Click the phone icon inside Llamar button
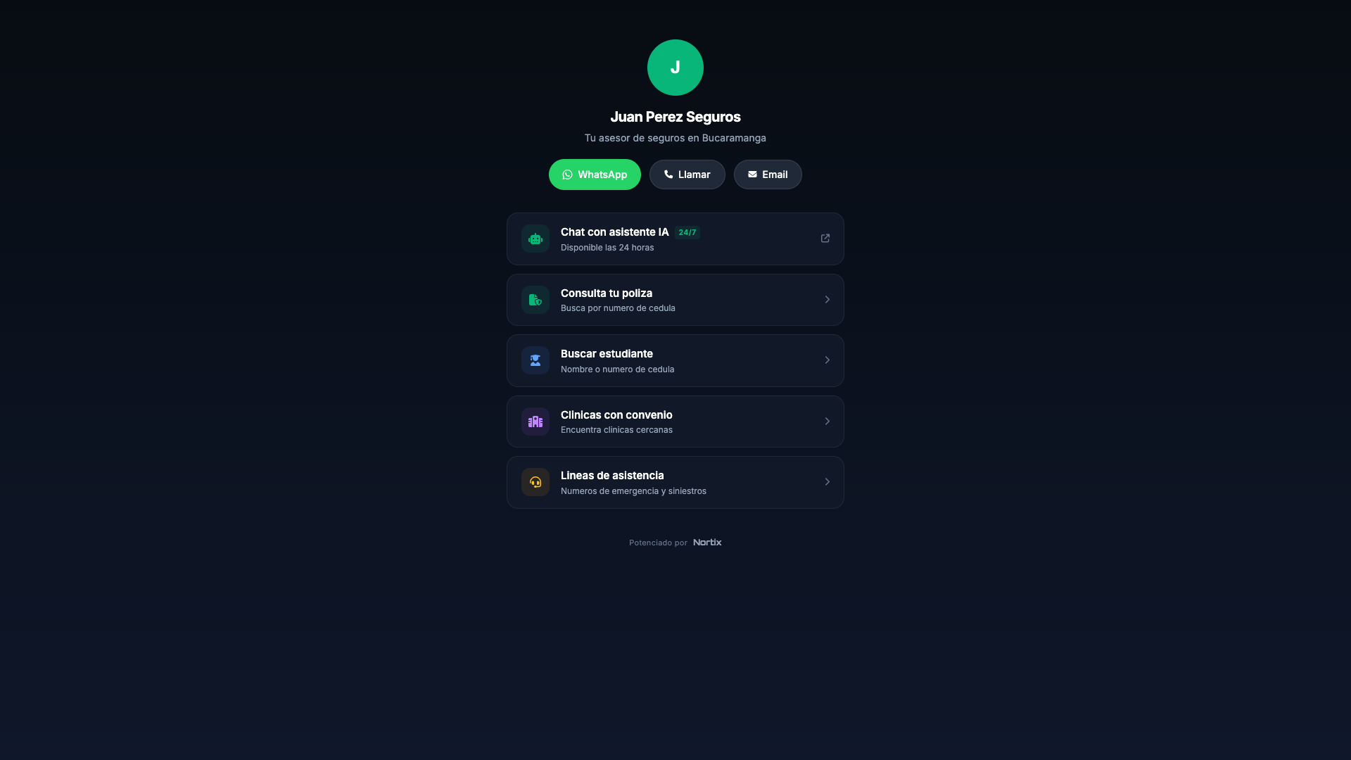Image resolution: width=1351 pixels, height=760 pixels. pyautogui.click(x=668, y=175)
